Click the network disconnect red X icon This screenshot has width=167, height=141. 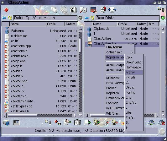click(x=161, y=123)
